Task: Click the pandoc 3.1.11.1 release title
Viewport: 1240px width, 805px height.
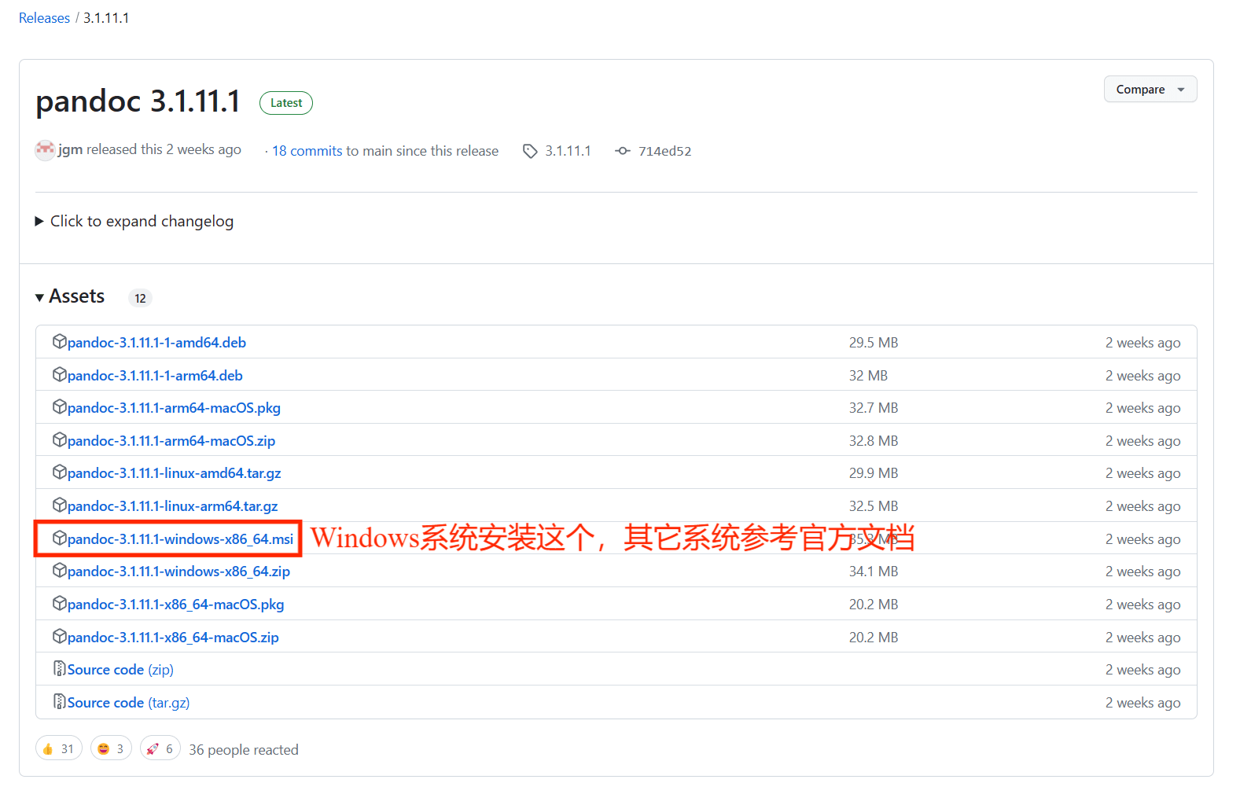Action: click(138, 101)
